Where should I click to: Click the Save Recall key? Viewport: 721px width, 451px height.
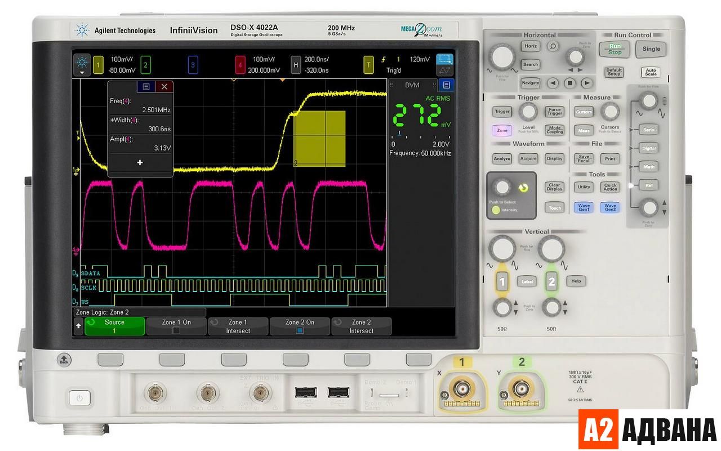coord(584,159)
